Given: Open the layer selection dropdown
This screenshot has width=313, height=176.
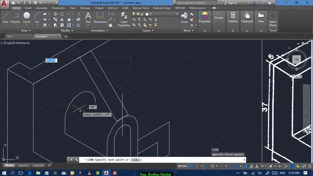Looking at the screenshot, I should [177, 14].
